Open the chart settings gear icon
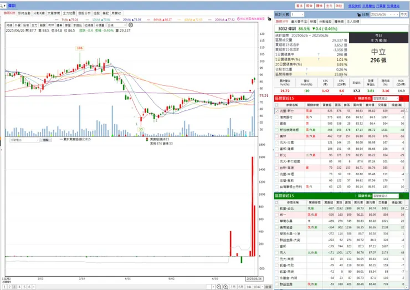This screenshot has height=290, width=410. click(131, 25)
